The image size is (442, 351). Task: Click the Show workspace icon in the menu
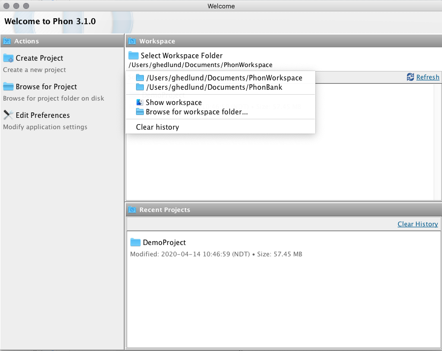tap(139, 102)
